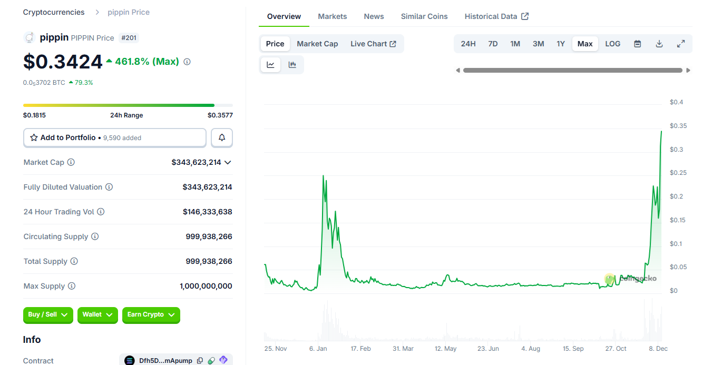
Task: Expand the Market Cap row details
Action: click(228, 162)
